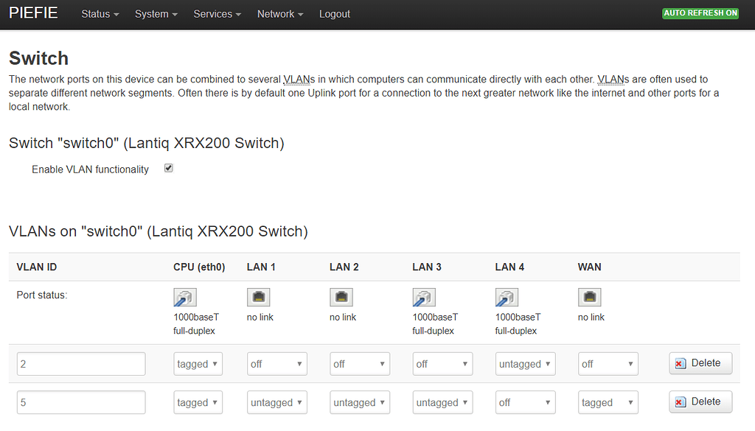The height and width of the screenshot is (431, 755).
Task: Open the System menu
Action: tap(156, 13)
